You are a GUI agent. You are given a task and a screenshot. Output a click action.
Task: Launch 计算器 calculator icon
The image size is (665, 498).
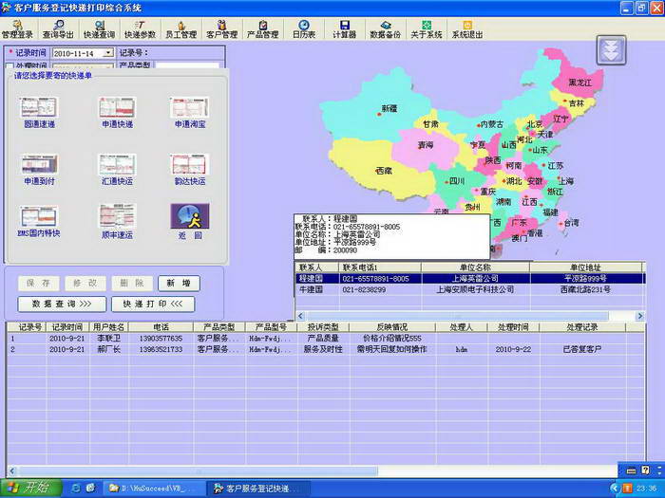click(x=344, y=29)
